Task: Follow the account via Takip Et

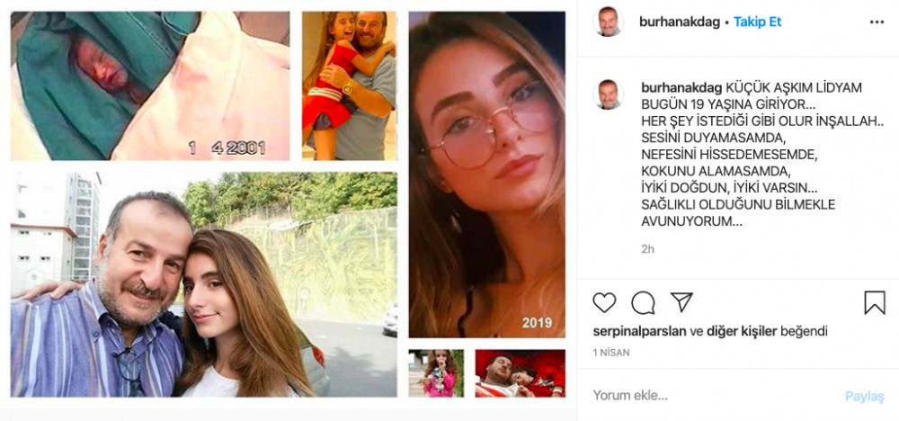Action: coord(757,22)
